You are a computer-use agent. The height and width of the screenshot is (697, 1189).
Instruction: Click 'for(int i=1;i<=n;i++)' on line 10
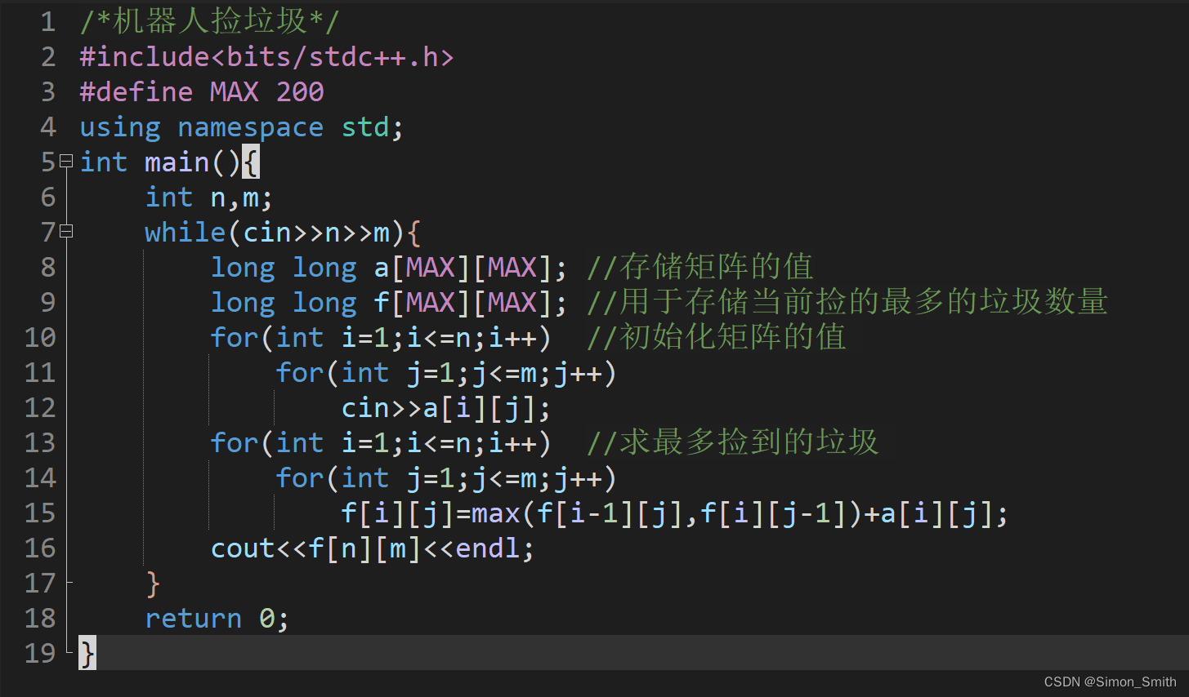pyautogui.click(x=382, y=338)
